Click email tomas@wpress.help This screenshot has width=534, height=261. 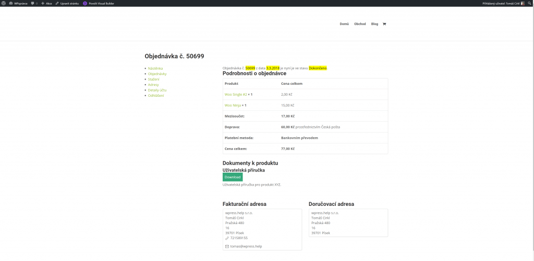point(246,246)
